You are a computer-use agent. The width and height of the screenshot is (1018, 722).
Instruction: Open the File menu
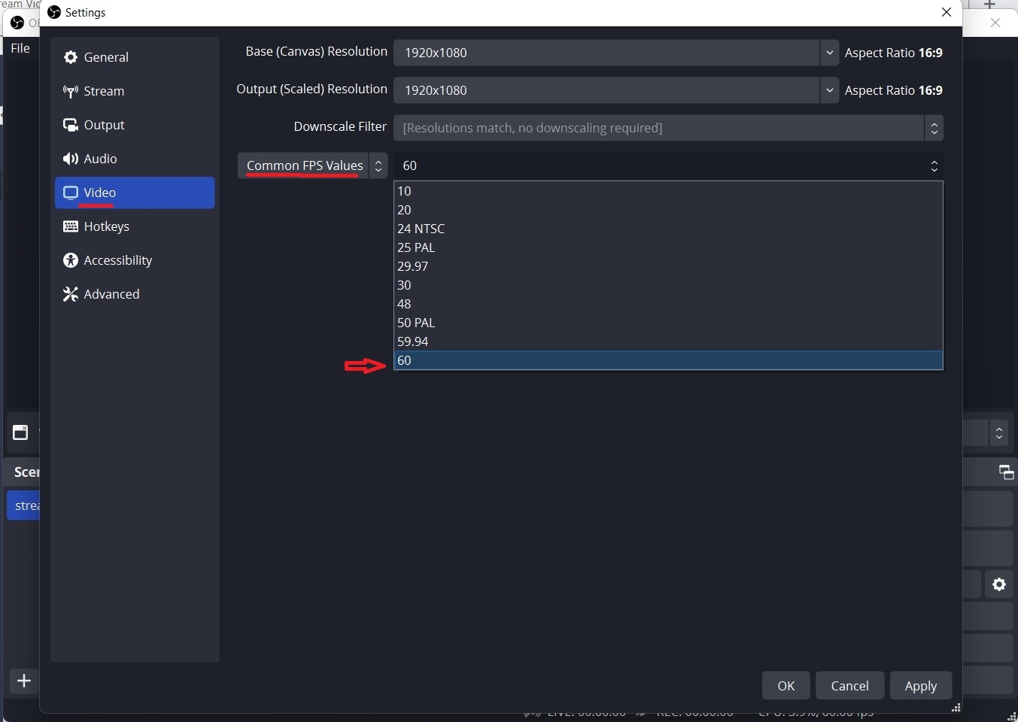pos(20,48)
